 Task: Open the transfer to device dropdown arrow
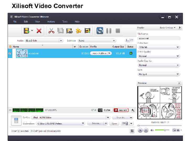(x=132, y=123)
